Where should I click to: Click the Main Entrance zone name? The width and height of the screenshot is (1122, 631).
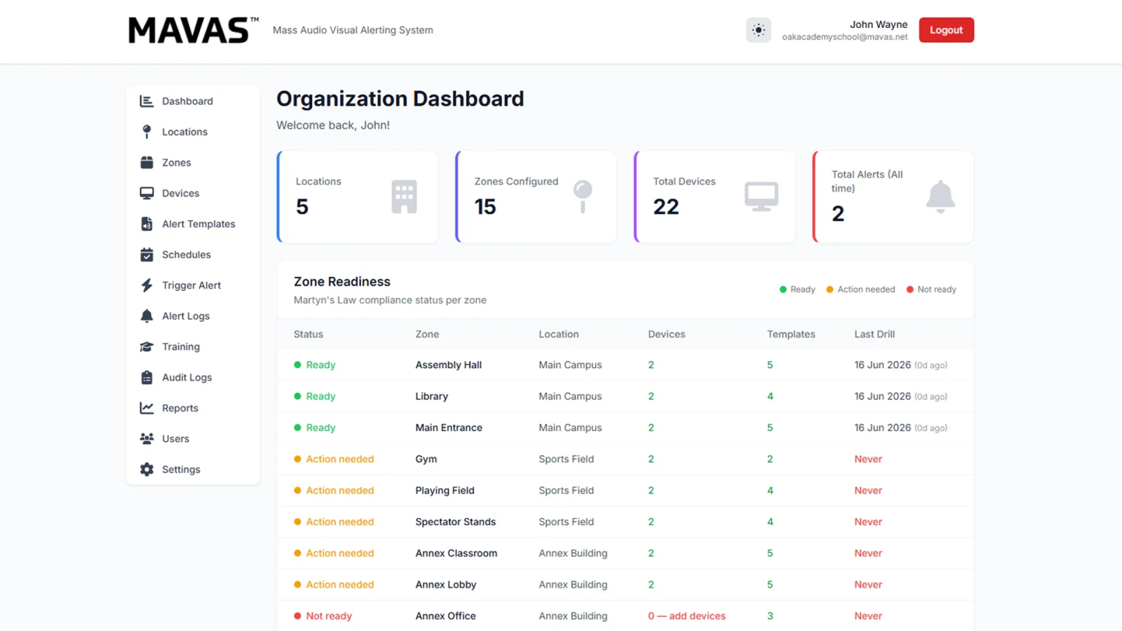pos(449,428)
